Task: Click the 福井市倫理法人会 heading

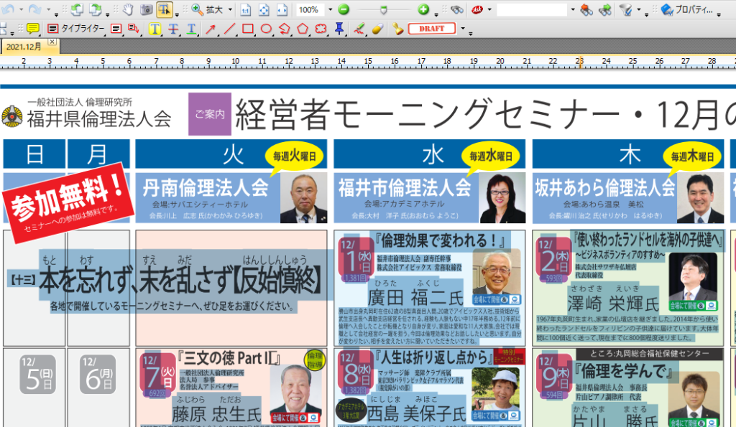Action: coord(405,189)
